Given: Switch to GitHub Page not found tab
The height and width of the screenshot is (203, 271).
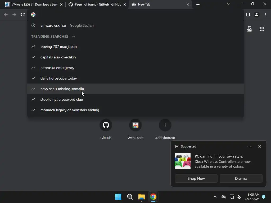Looking at the screenshot, I should point(98,4).
